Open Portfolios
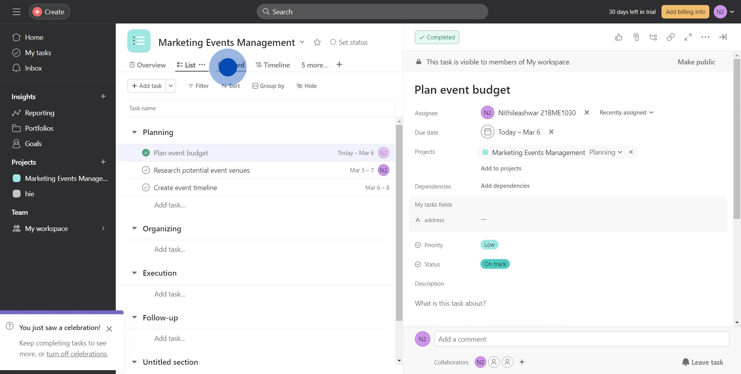Screen dimensions: 741x374 click(33, 128)
